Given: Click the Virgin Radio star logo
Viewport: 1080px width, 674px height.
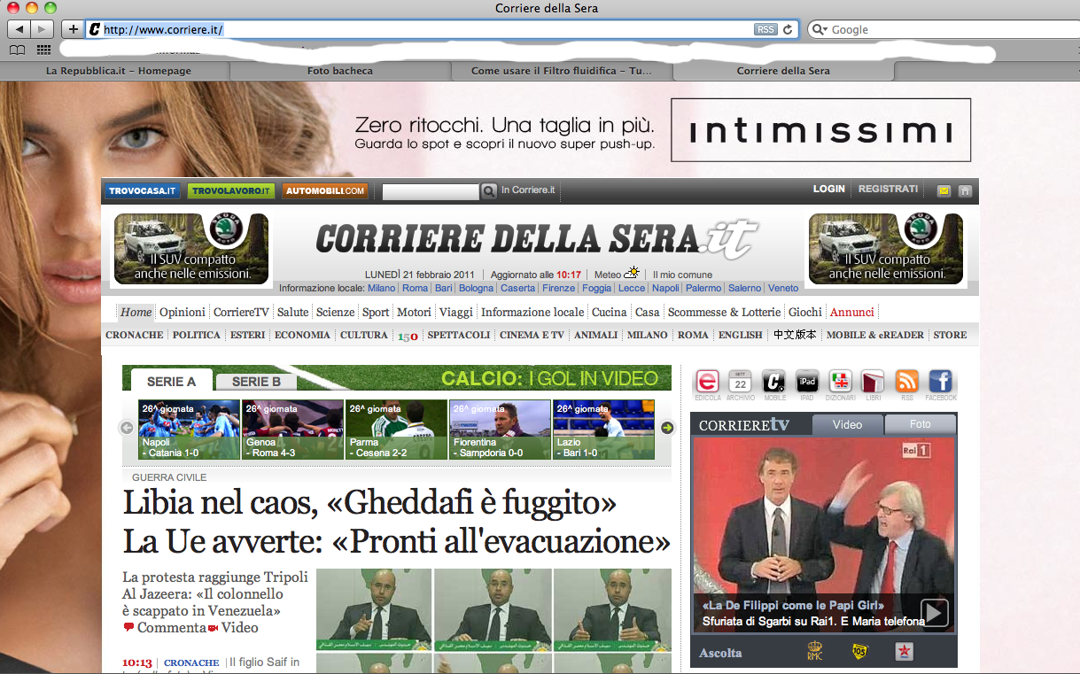Looking at the screenshot, I should pos(905,653).
